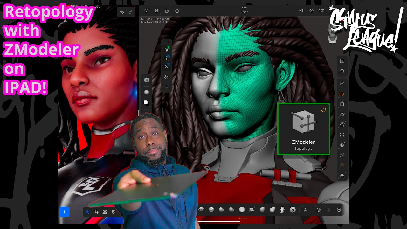Click the Frame view corners icon

342,135
